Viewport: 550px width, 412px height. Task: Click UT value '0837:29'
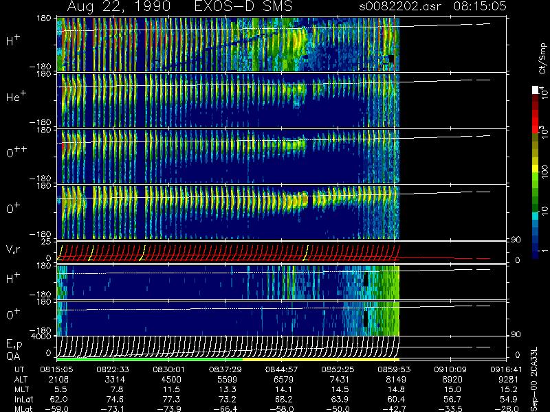click(225, 369)
